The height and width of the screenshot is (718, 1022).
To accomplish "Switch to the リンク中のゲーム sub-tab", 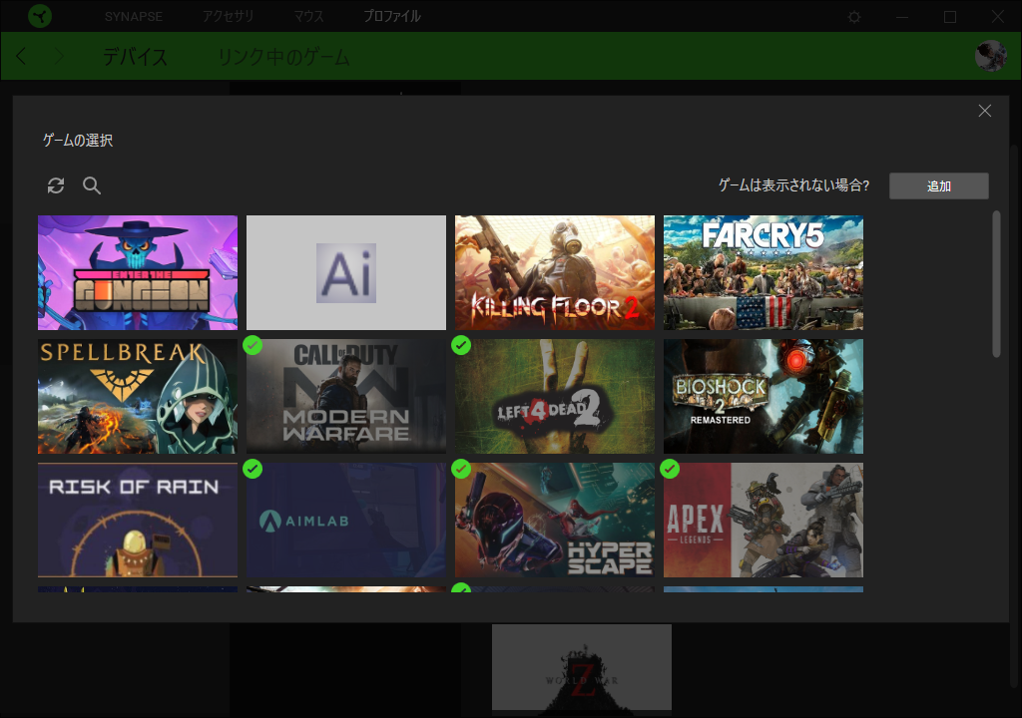I will (x=283, y=57).
